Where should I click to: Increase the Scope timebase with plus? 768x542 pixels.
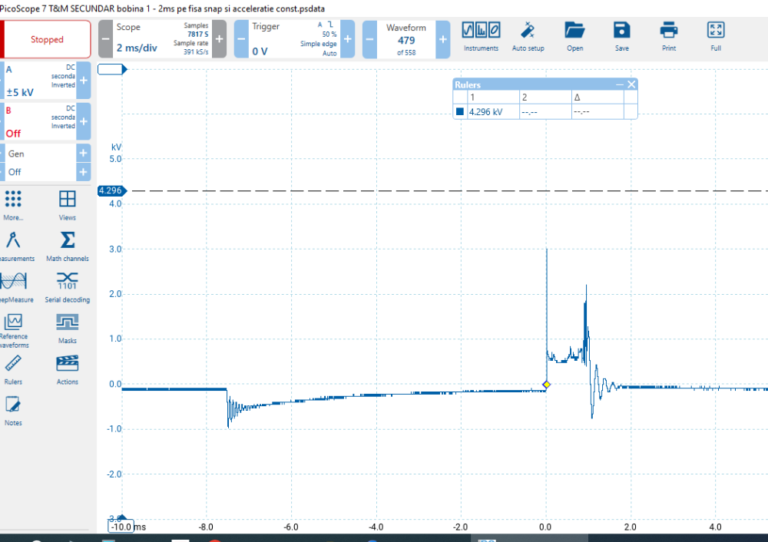pos(219,39)
